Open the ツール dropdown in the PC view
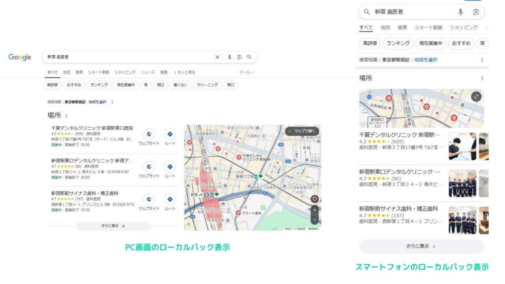Viewport: 505px width, 284px height. coord(246,72)
